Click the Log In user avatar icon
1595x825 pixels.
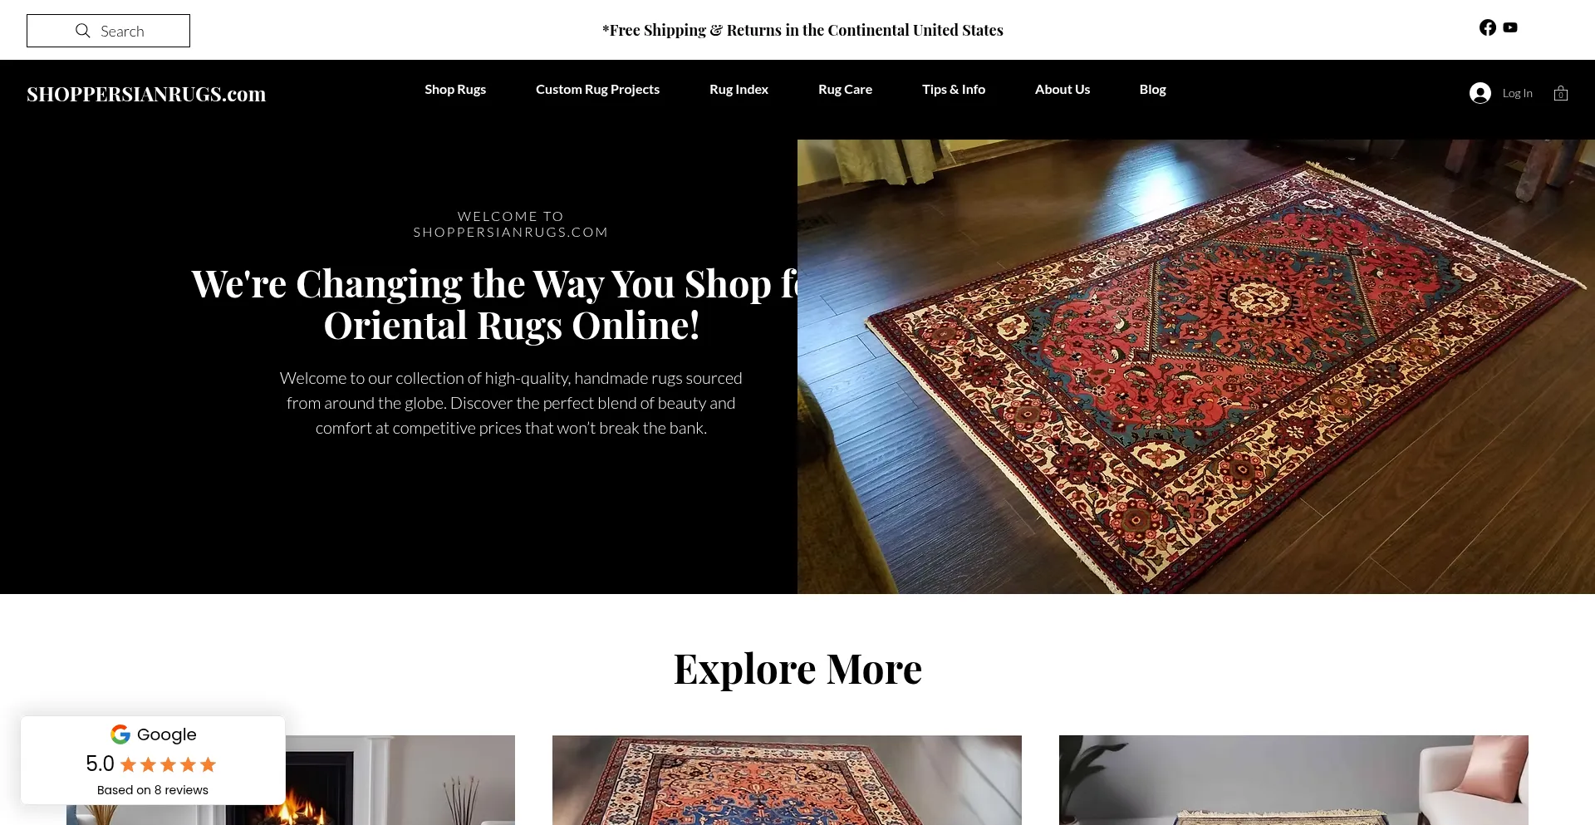pos(1480,93)
